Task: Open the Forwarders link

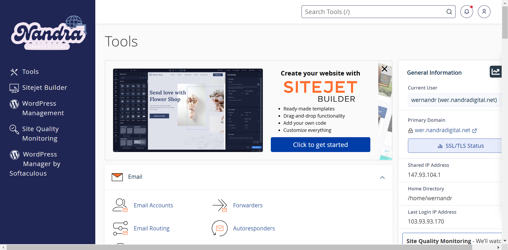Action: (x=248, y=205)
